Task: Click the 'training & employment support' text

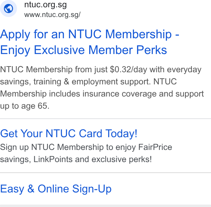Action: (x=92, y=82)
